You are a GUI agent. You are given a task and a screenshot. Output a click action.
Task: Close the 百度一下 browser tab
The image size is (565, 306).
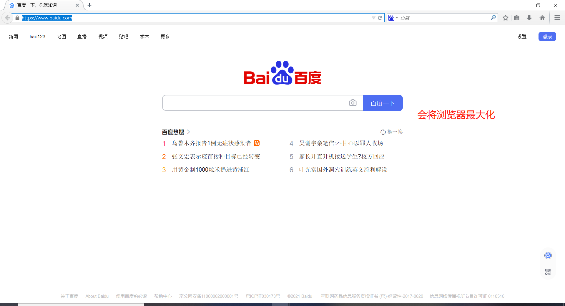click(x=77, y=5)
